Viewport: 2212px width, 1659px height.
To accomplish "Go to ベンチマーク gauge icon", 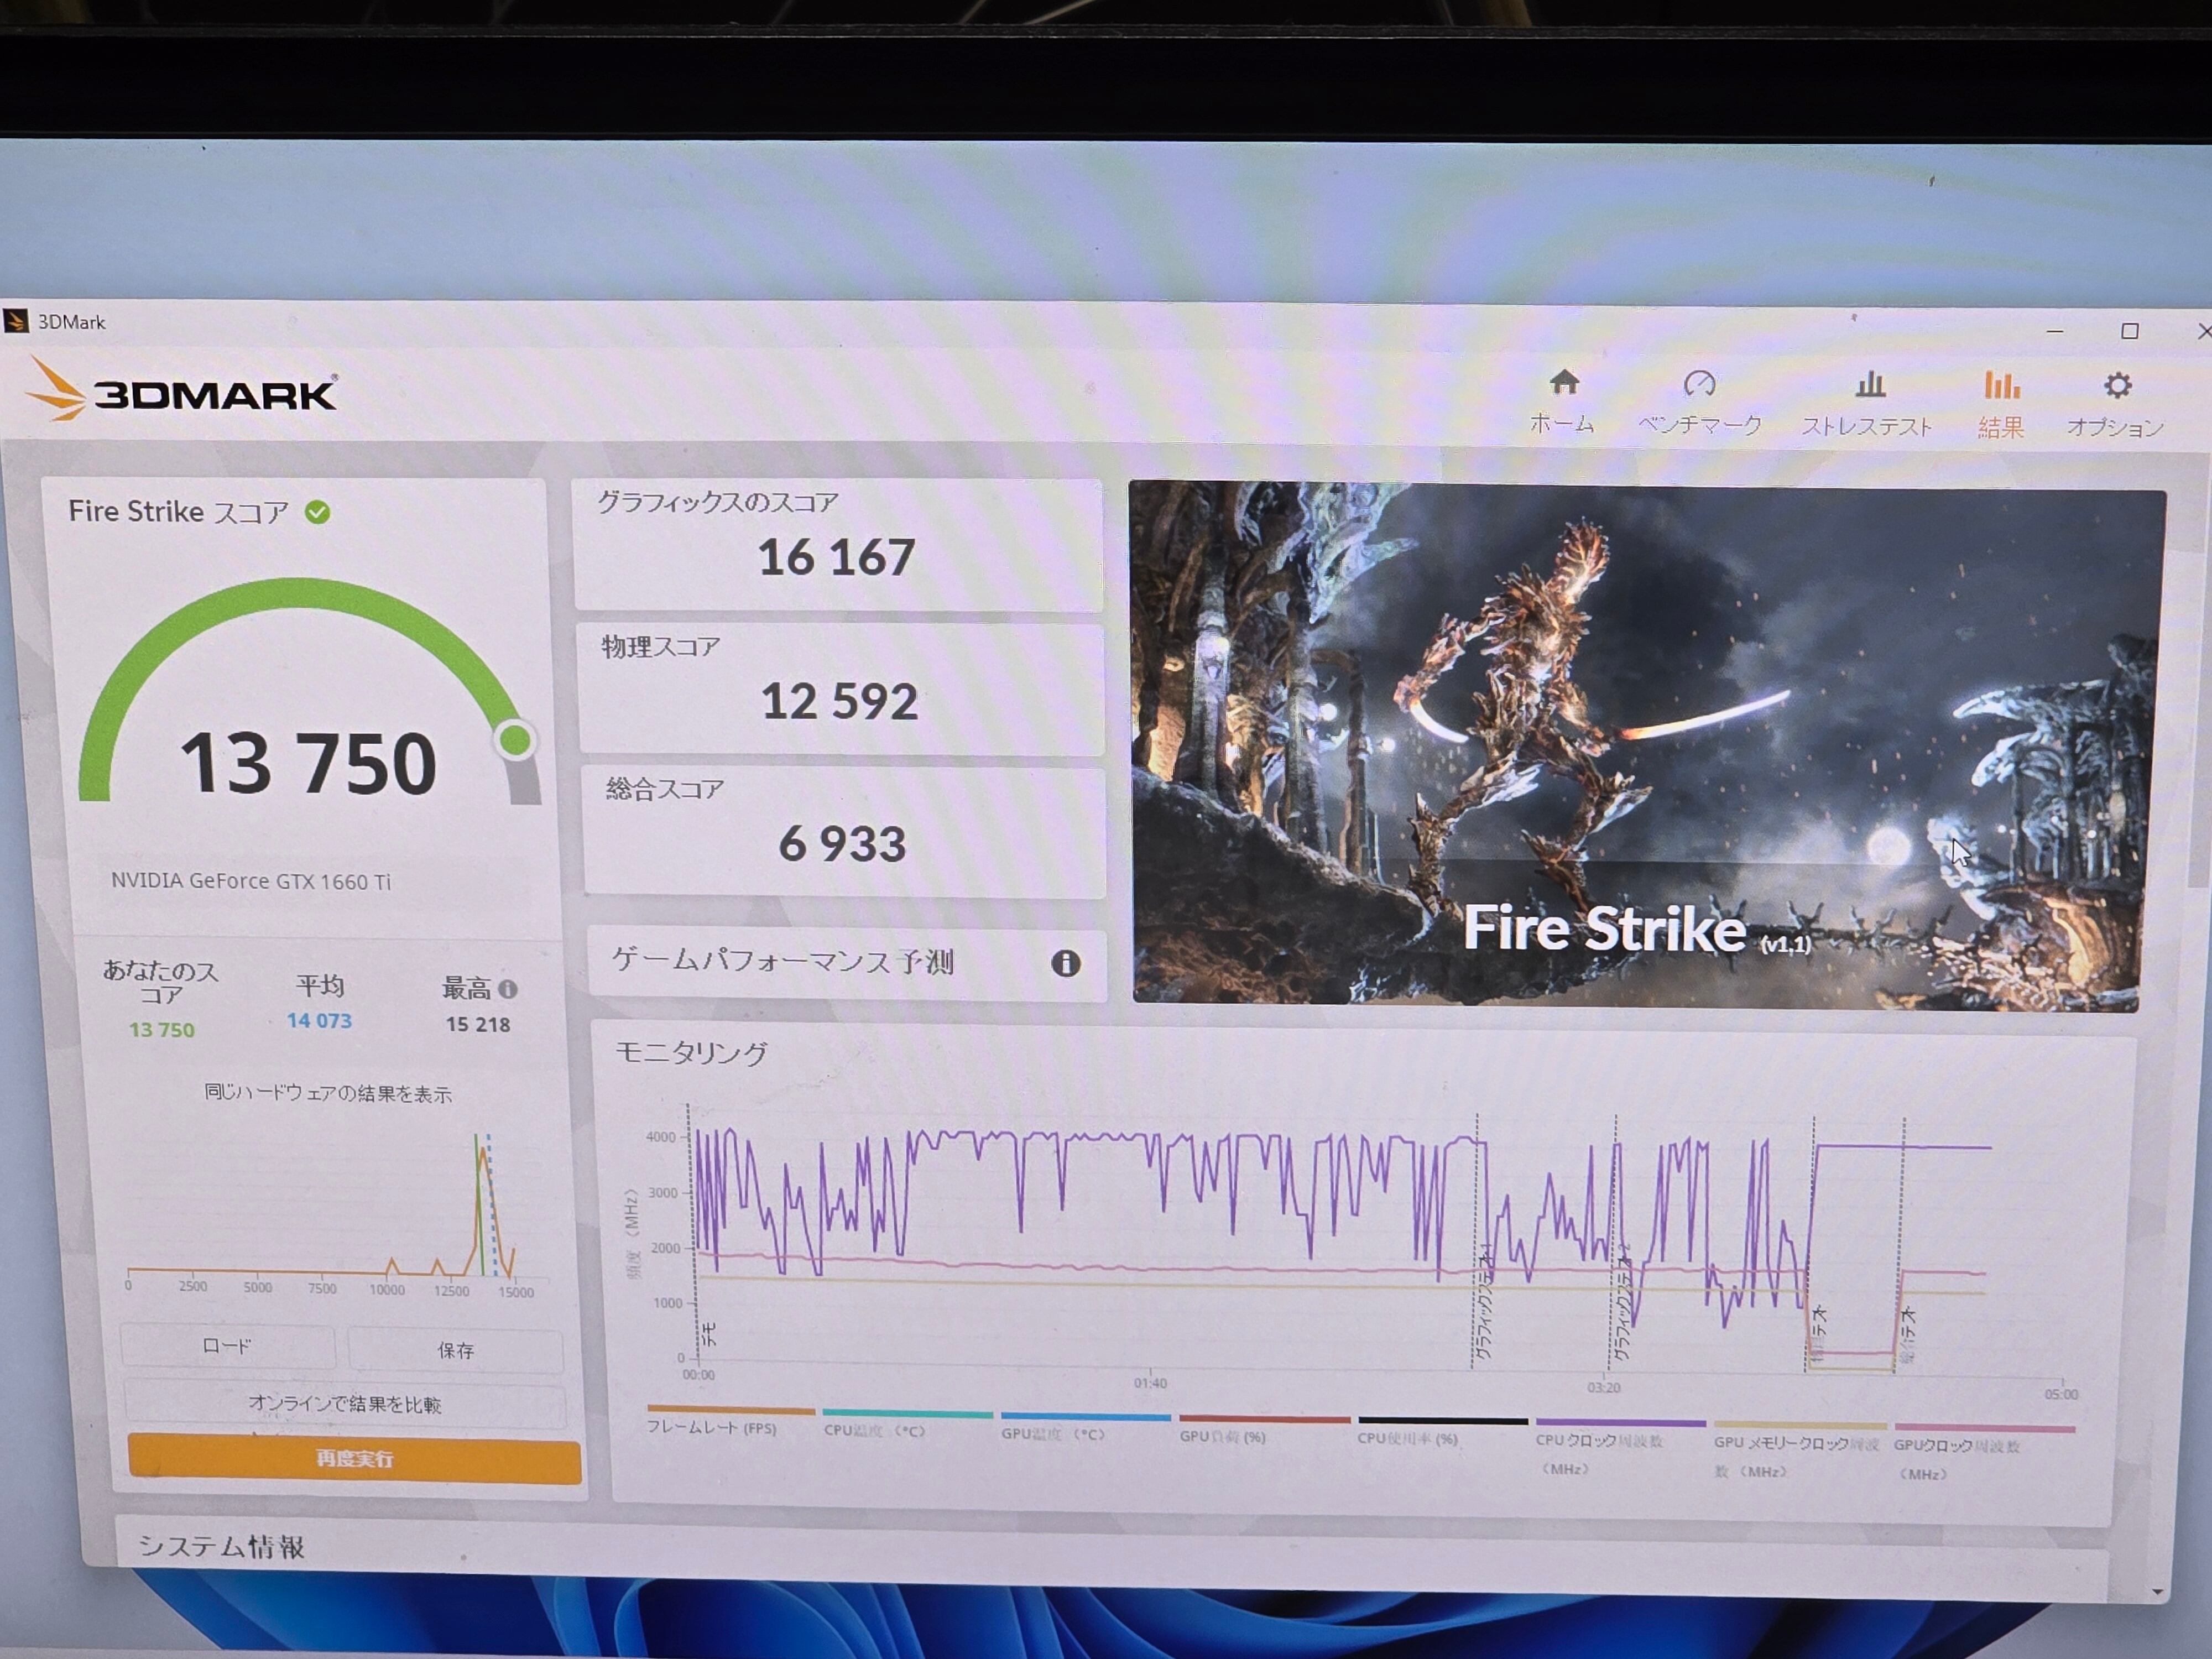I will [1699, 385].
